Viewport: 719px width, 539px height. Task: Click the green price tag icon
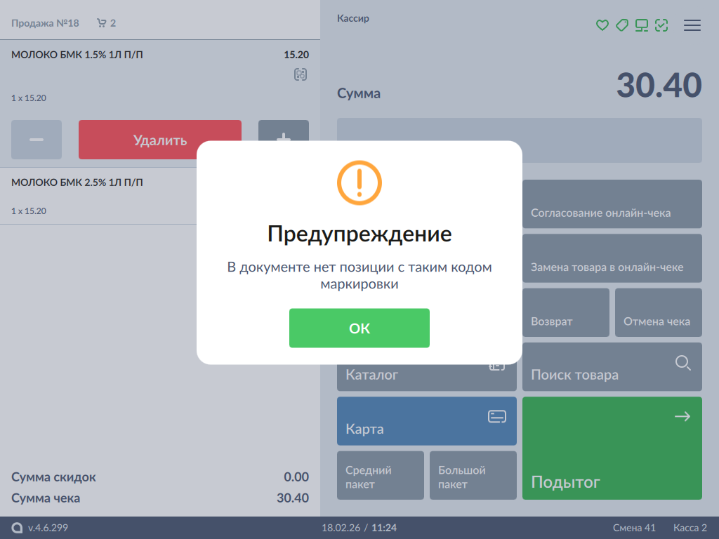(x=621, y=25)
